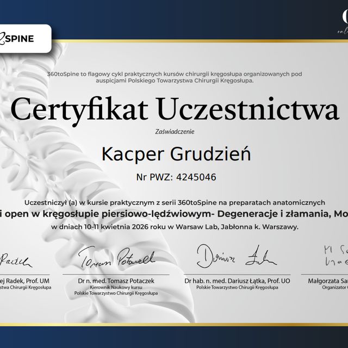This screenshot has height=348, width=348.
Task: Click the SPINE logo badge
Action: coord(24,39)
